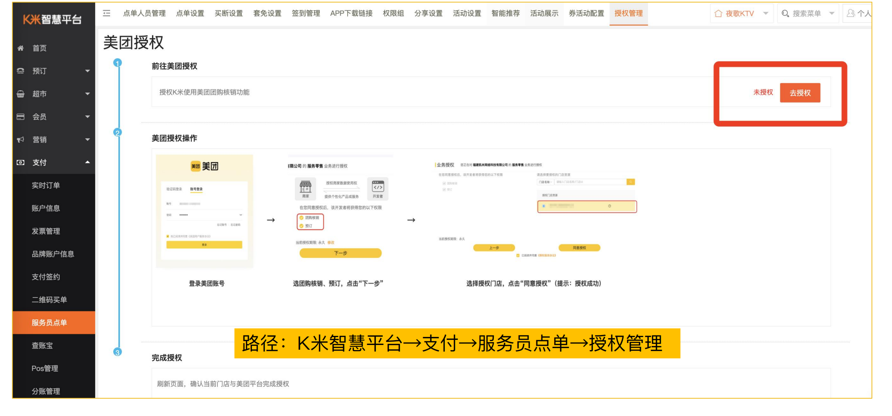The height and width of the screenshot is (416, 892).
Task: Open the 搜索菜单 dropdown arrow
Action: coord(832,13)
